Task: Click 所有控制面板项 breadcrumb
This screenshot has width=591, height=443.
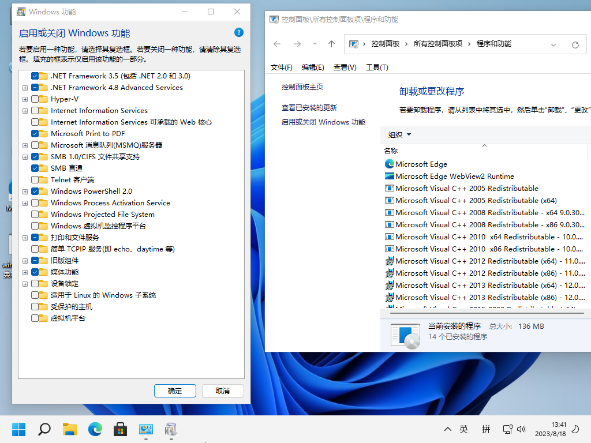Action: (x=438, y=44)
